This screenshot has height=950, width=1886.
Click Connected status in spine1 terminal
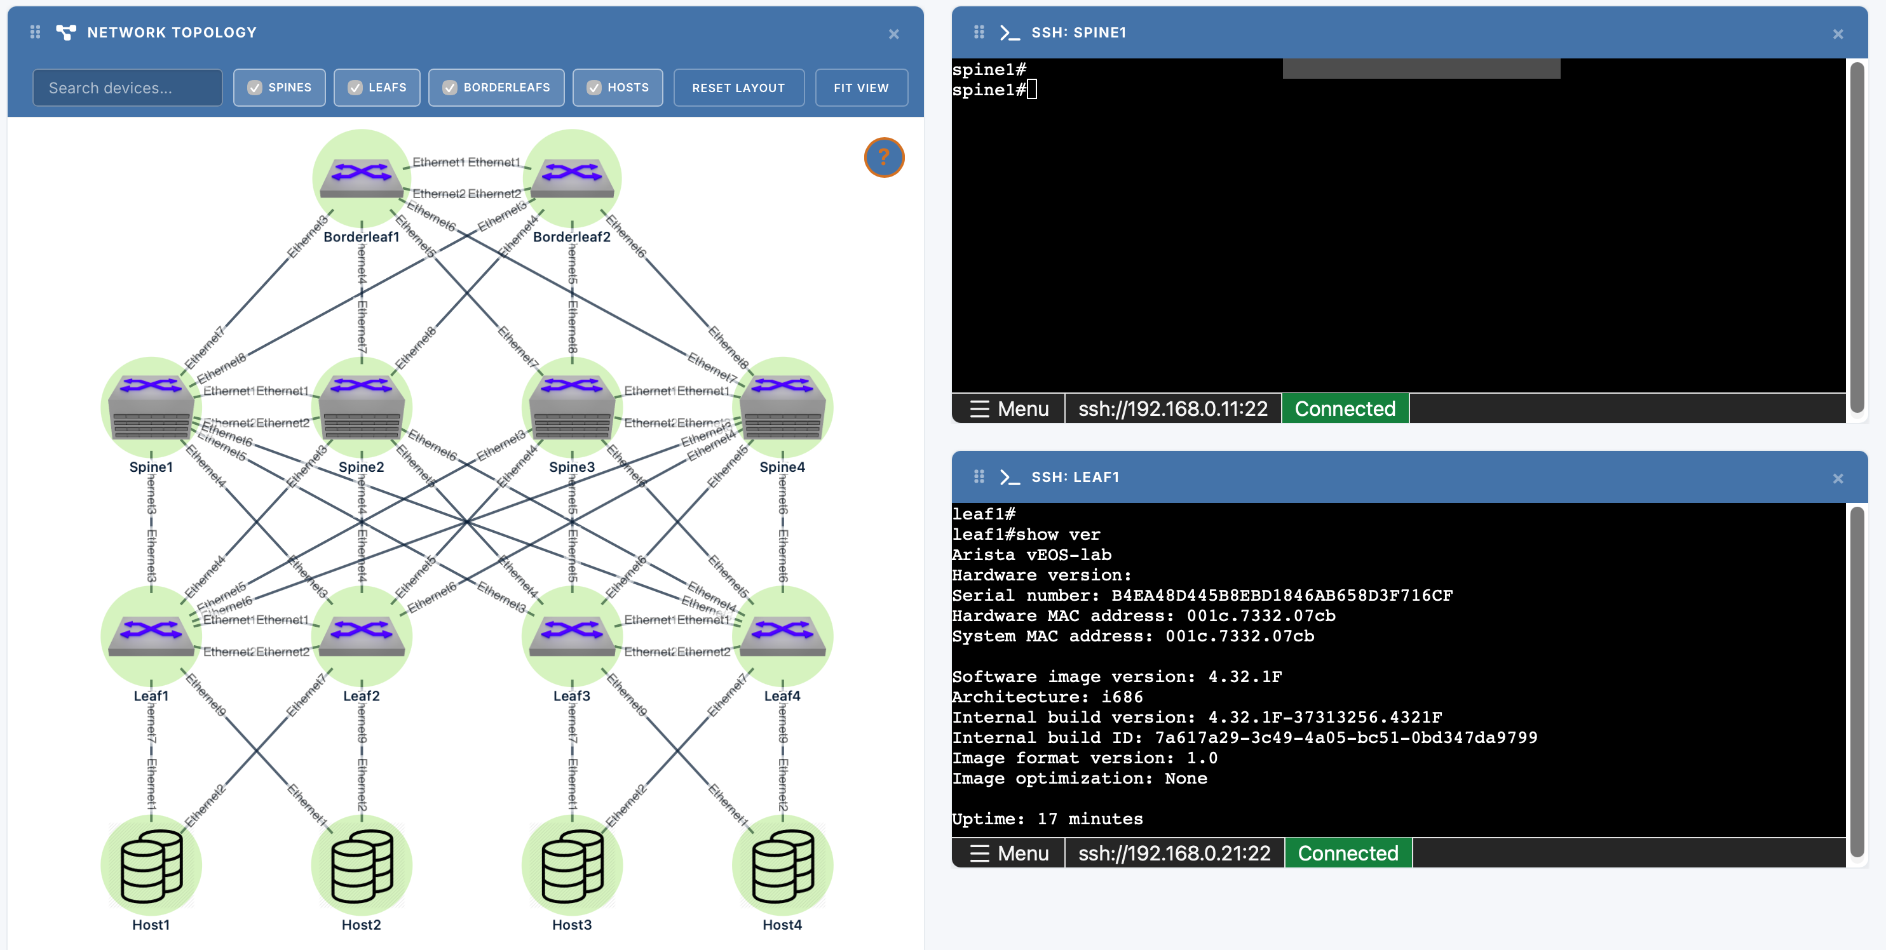pos(1345,408)
